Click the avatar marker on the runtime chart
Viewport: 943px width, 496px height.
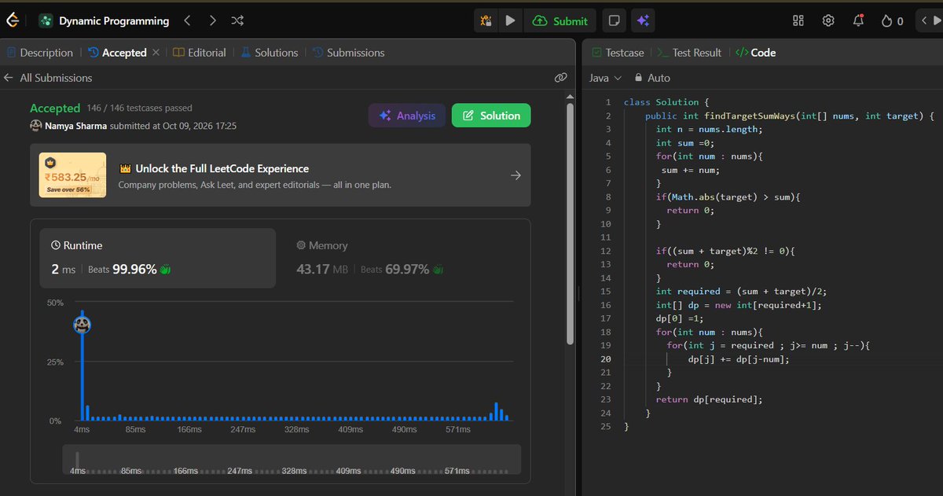pos(82,324)
